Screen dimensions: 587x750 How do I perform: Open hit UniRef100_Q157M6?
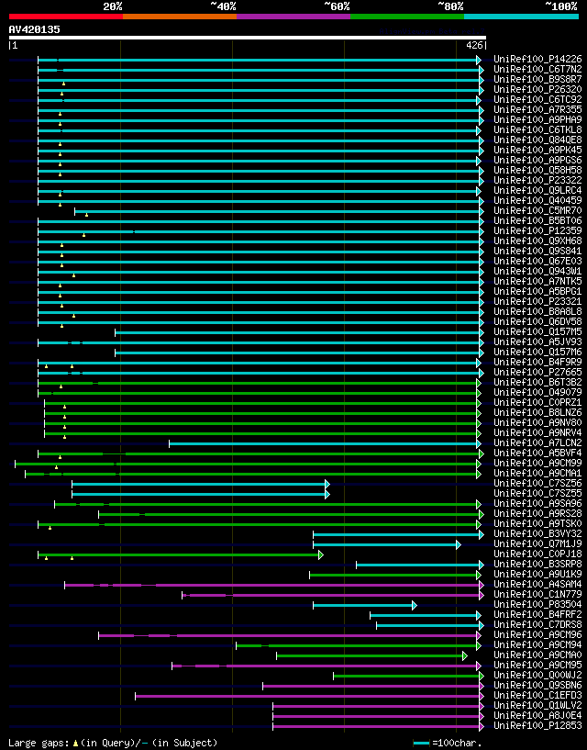coord(537,352)
